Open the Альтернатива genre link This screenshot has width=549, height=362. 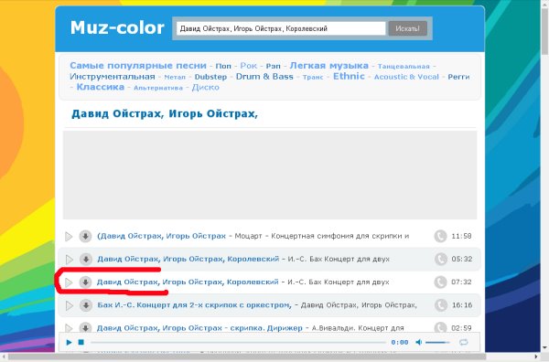pyautogui.click(x=158, y=88)
